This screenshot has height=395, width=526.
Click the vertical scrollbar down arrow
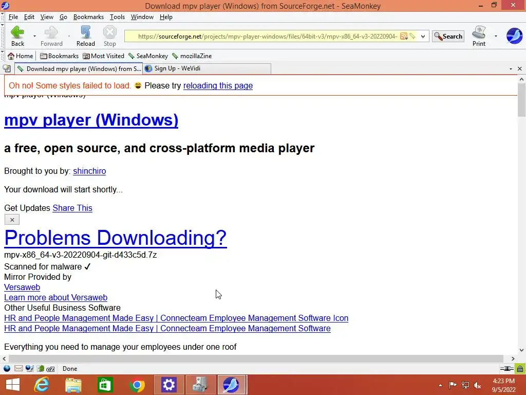(521, 350)
